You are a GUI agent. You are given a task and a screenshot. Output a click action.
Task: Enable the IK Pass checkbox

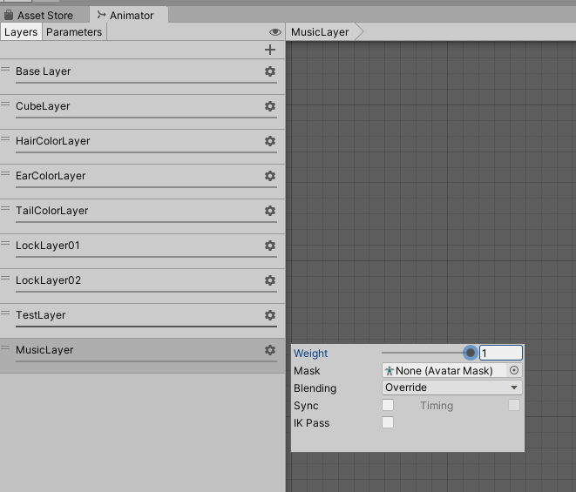tap(388, 422)
